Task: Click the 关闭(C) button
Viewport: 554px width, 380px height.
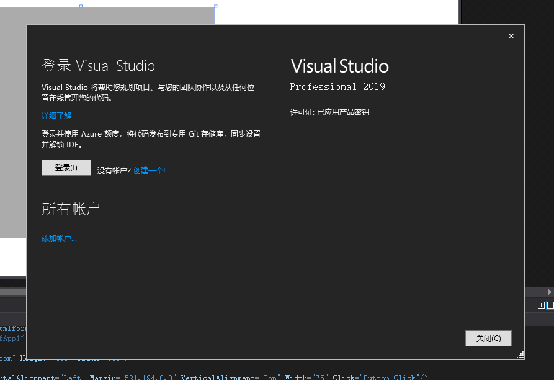Action: pyautogui.click(x=488, y=338)
